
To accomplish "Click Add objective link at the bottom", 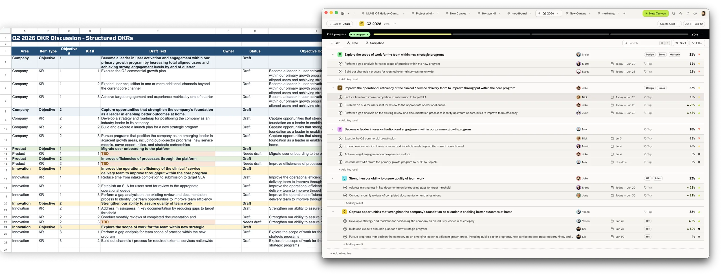I will pos(341,253).
